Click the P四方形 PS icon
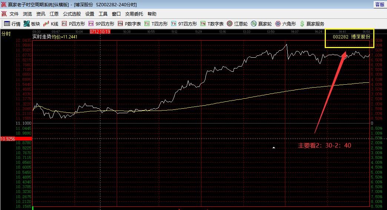The image size is (387, 210). pyautogui.click(x=64, y=24)
